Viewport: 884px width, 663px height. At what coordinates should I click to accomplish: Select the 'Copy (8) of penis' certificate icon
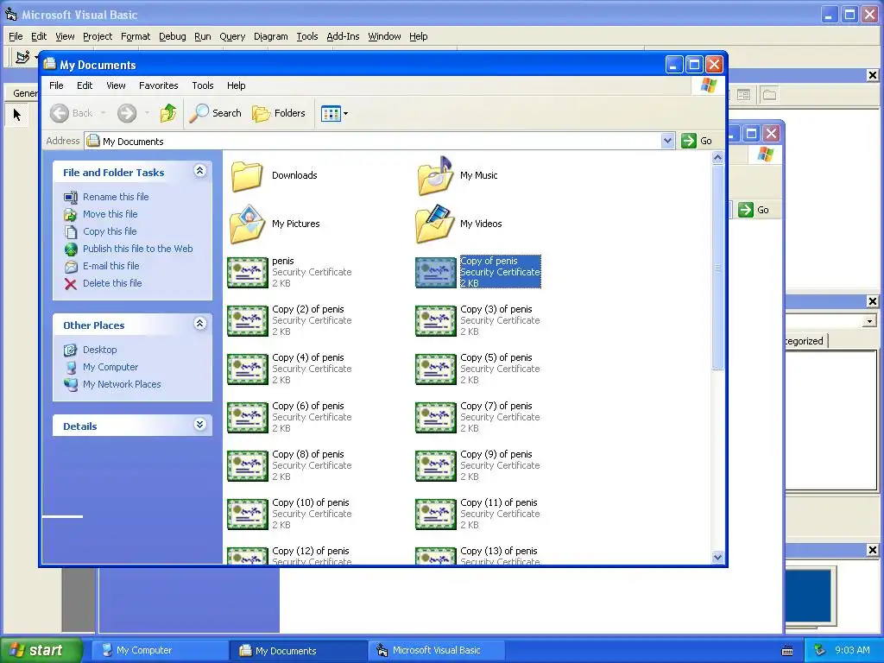(x=248, y=466)
